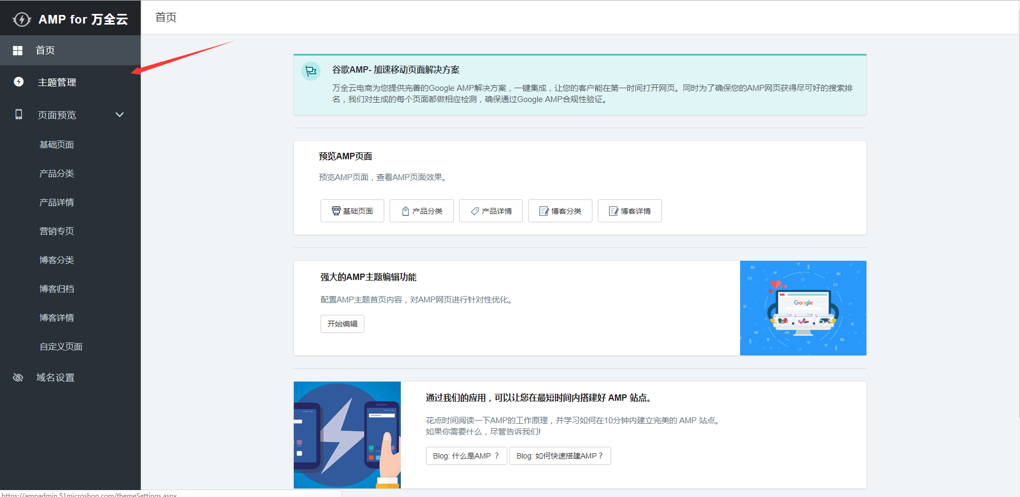This screenshot has height=497, width=1020.
Task: Click the lightning phones illustration
Action: pyautogui.click(x=347, y=435)
